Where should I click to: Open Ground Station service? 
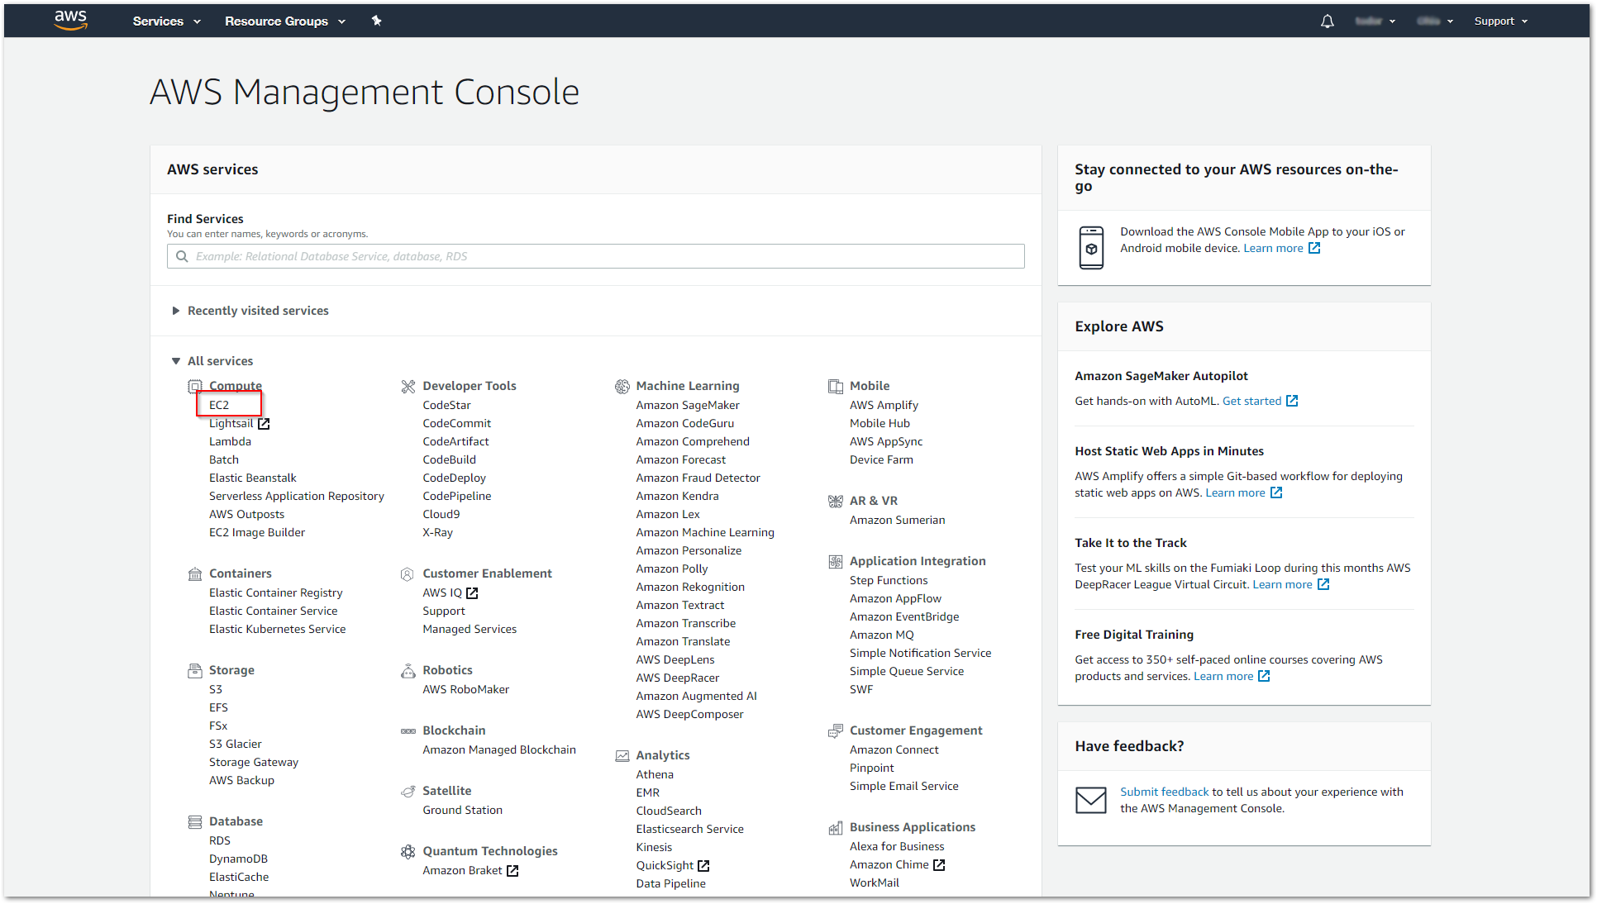click(x=463, y=810)
